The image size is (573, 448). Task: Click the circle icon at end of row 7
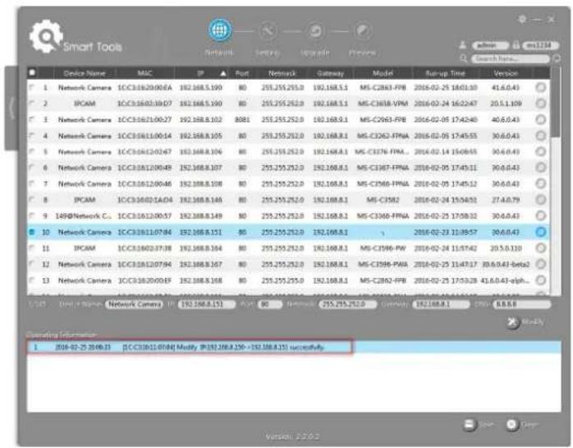(541, 184)
